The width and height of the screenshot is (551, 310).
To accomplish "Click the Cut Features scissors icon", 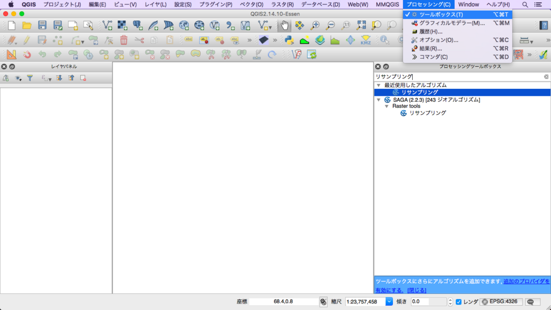I will (x=139, y=40).
